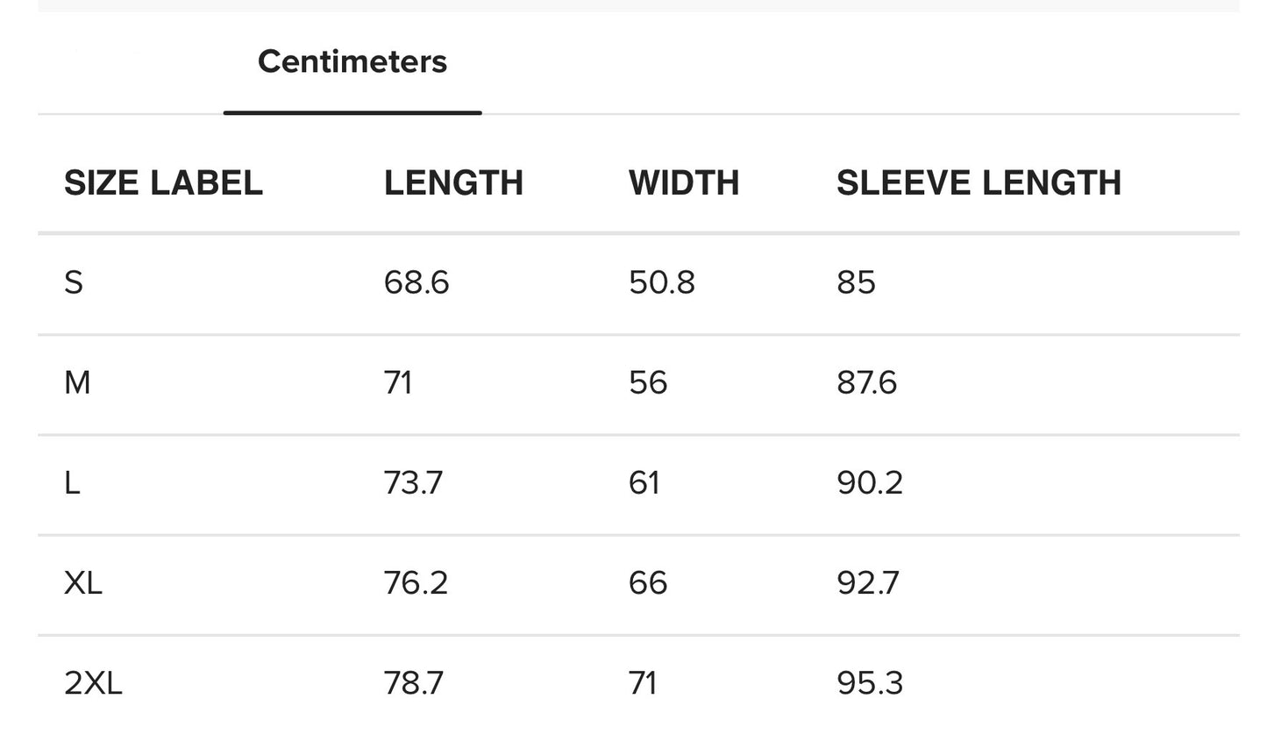Click length value 78.7
This screenshot has width=1267, height=734.
(413, 683)
